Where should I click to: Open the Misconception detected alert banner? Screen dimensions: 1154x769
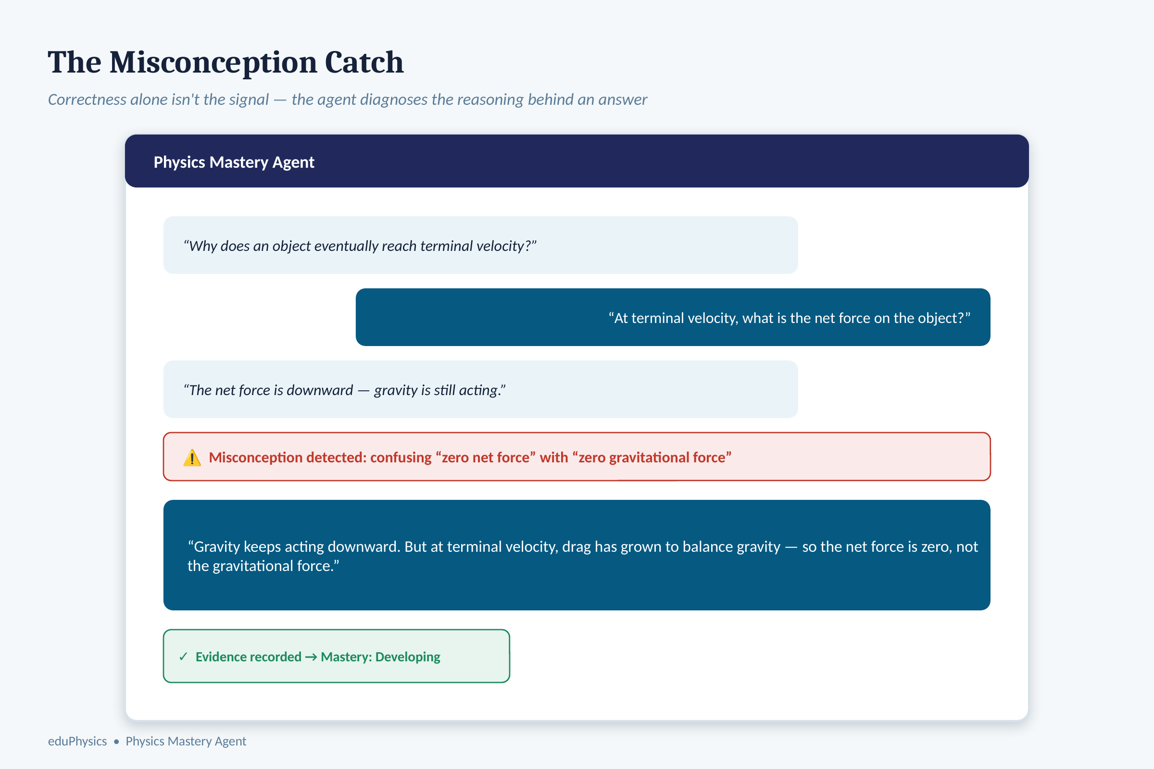[x=577, y=457]
